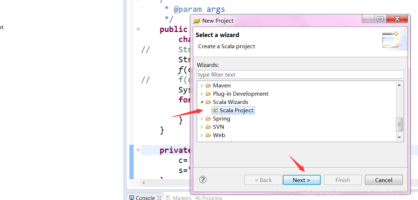Maximize the New Project dialog

(380, 19)
